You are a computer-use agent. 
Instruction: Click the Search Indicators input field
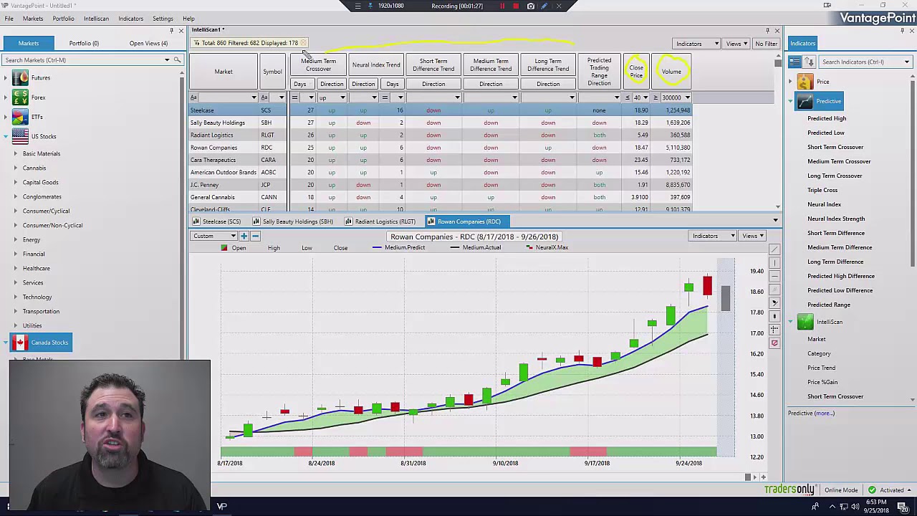[x=860, y=62]
